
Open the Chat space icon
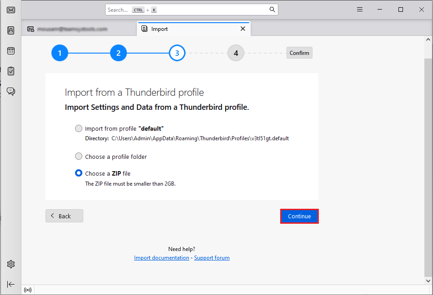[x=11, y=91]
